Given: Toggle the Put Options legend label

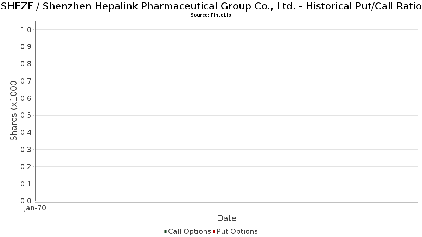Looking at the screenshot, I should 237,231.
